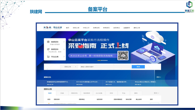The height and width of the screenshot is (110, 195).
Task: Open 通知公告 in the navigation bar
Action: pos(137,28)
